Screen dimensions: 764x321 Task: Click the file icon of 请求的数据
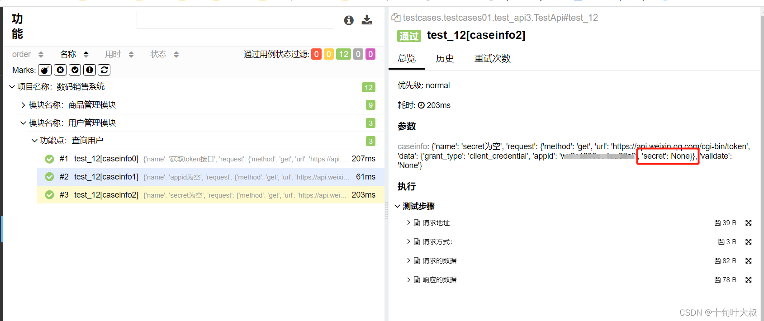[417, 261]
